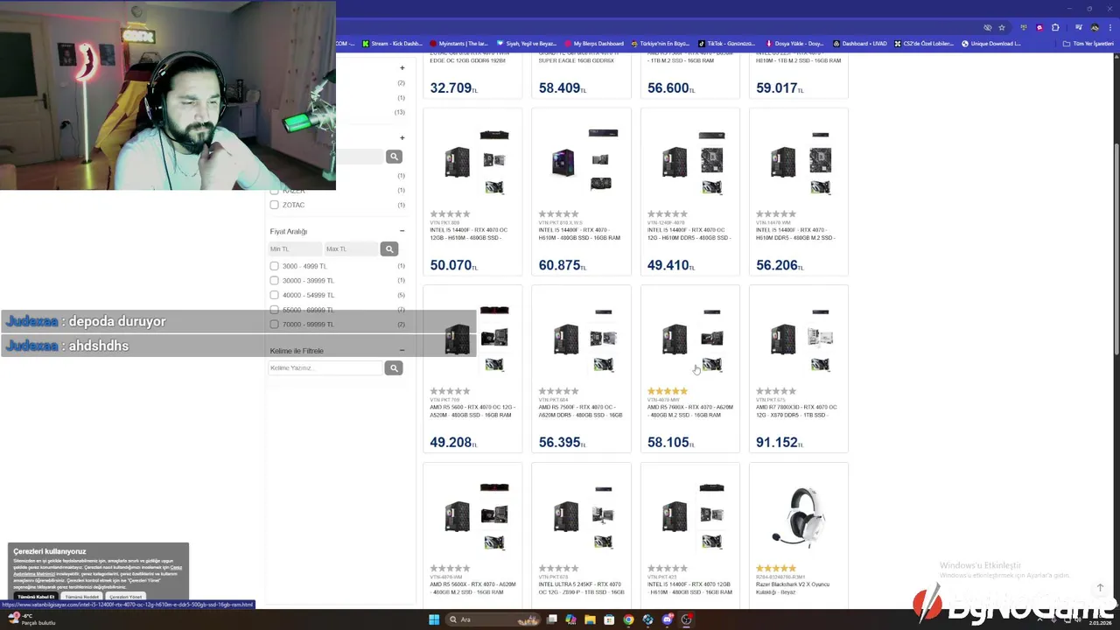Open the Chrome three-dot menu
1120x630 pixels.
[x=1109, y=27]
